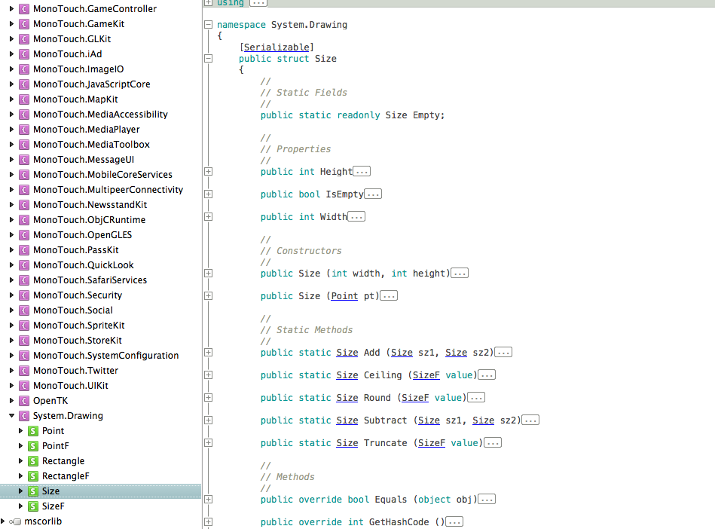Collapse the namespace System.Drawing code fold
The height and width of the screenshot is (529, 715).
[x=209, y=25]
